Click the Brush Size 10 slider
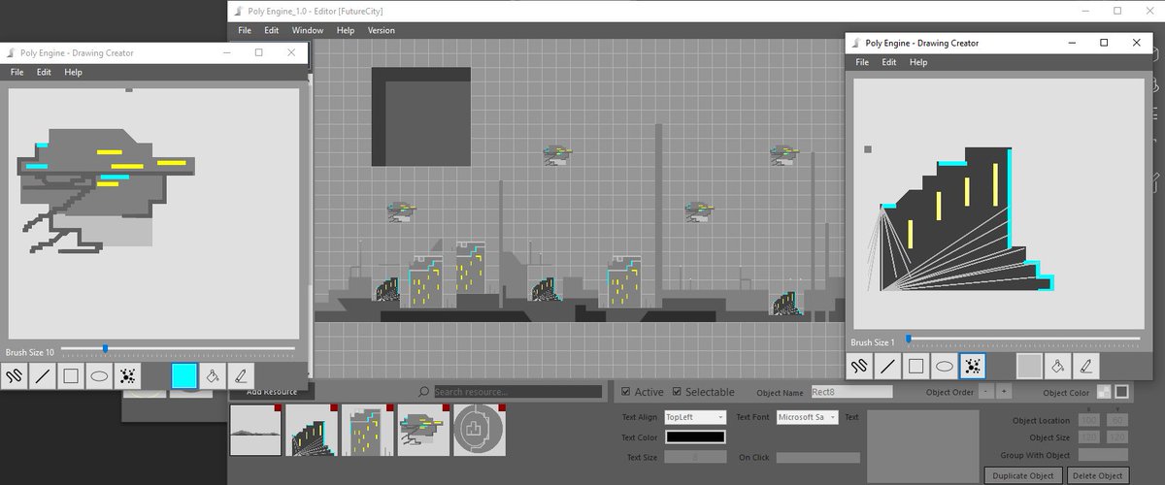Image resolution: width=1165 pixels, height=485 pixels. tap(178, 347)
